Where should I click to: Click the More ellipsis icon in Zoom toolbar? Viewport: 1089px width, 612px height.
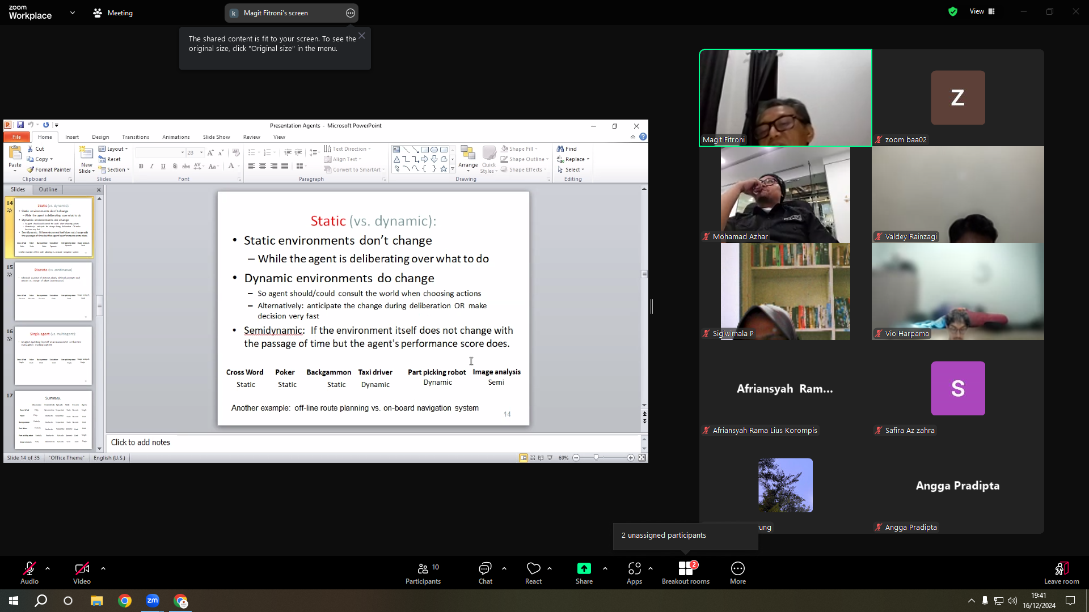click(x=738, y=568)
